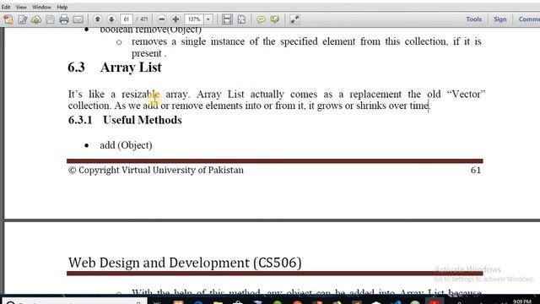Click the fit width scrolling icon

[227, 19]
